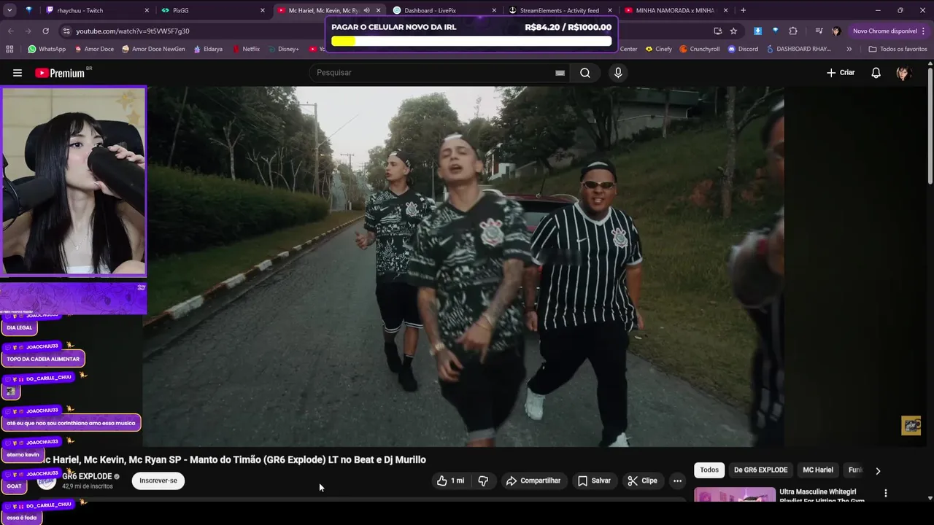Expand the hidden bookmarks chevron
This screenshot has width=934, height=525.
pyautogui.click(x=849, y=49)
